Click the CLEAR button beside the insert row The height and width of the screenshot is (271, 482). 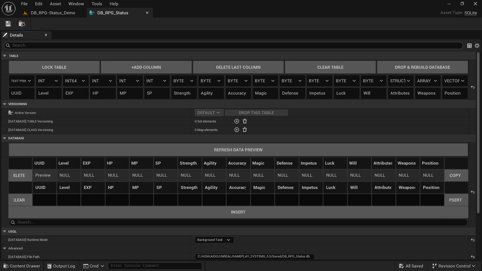point(20,200)
